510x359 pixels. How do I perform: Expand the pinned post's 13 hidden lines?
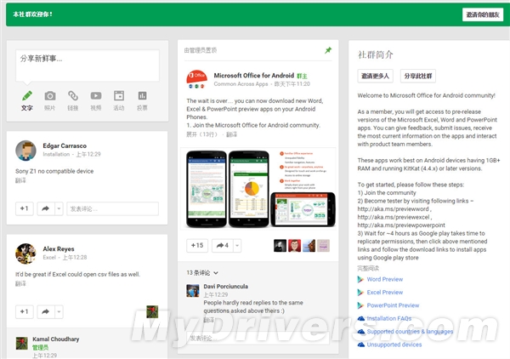[x=201, y=134]
